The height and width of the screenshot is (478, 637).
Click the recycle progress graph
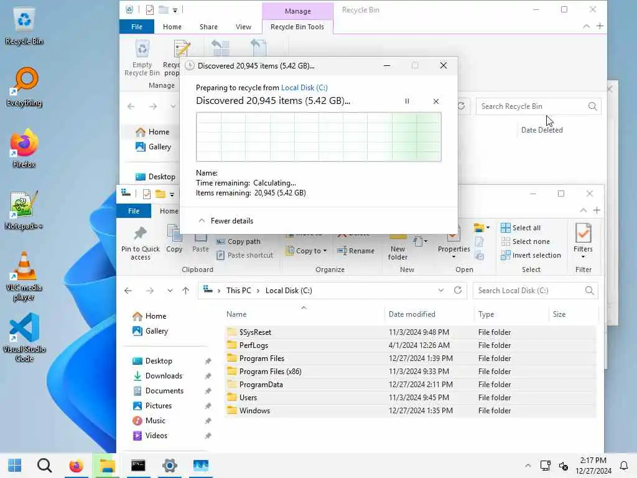click(318, 137)
